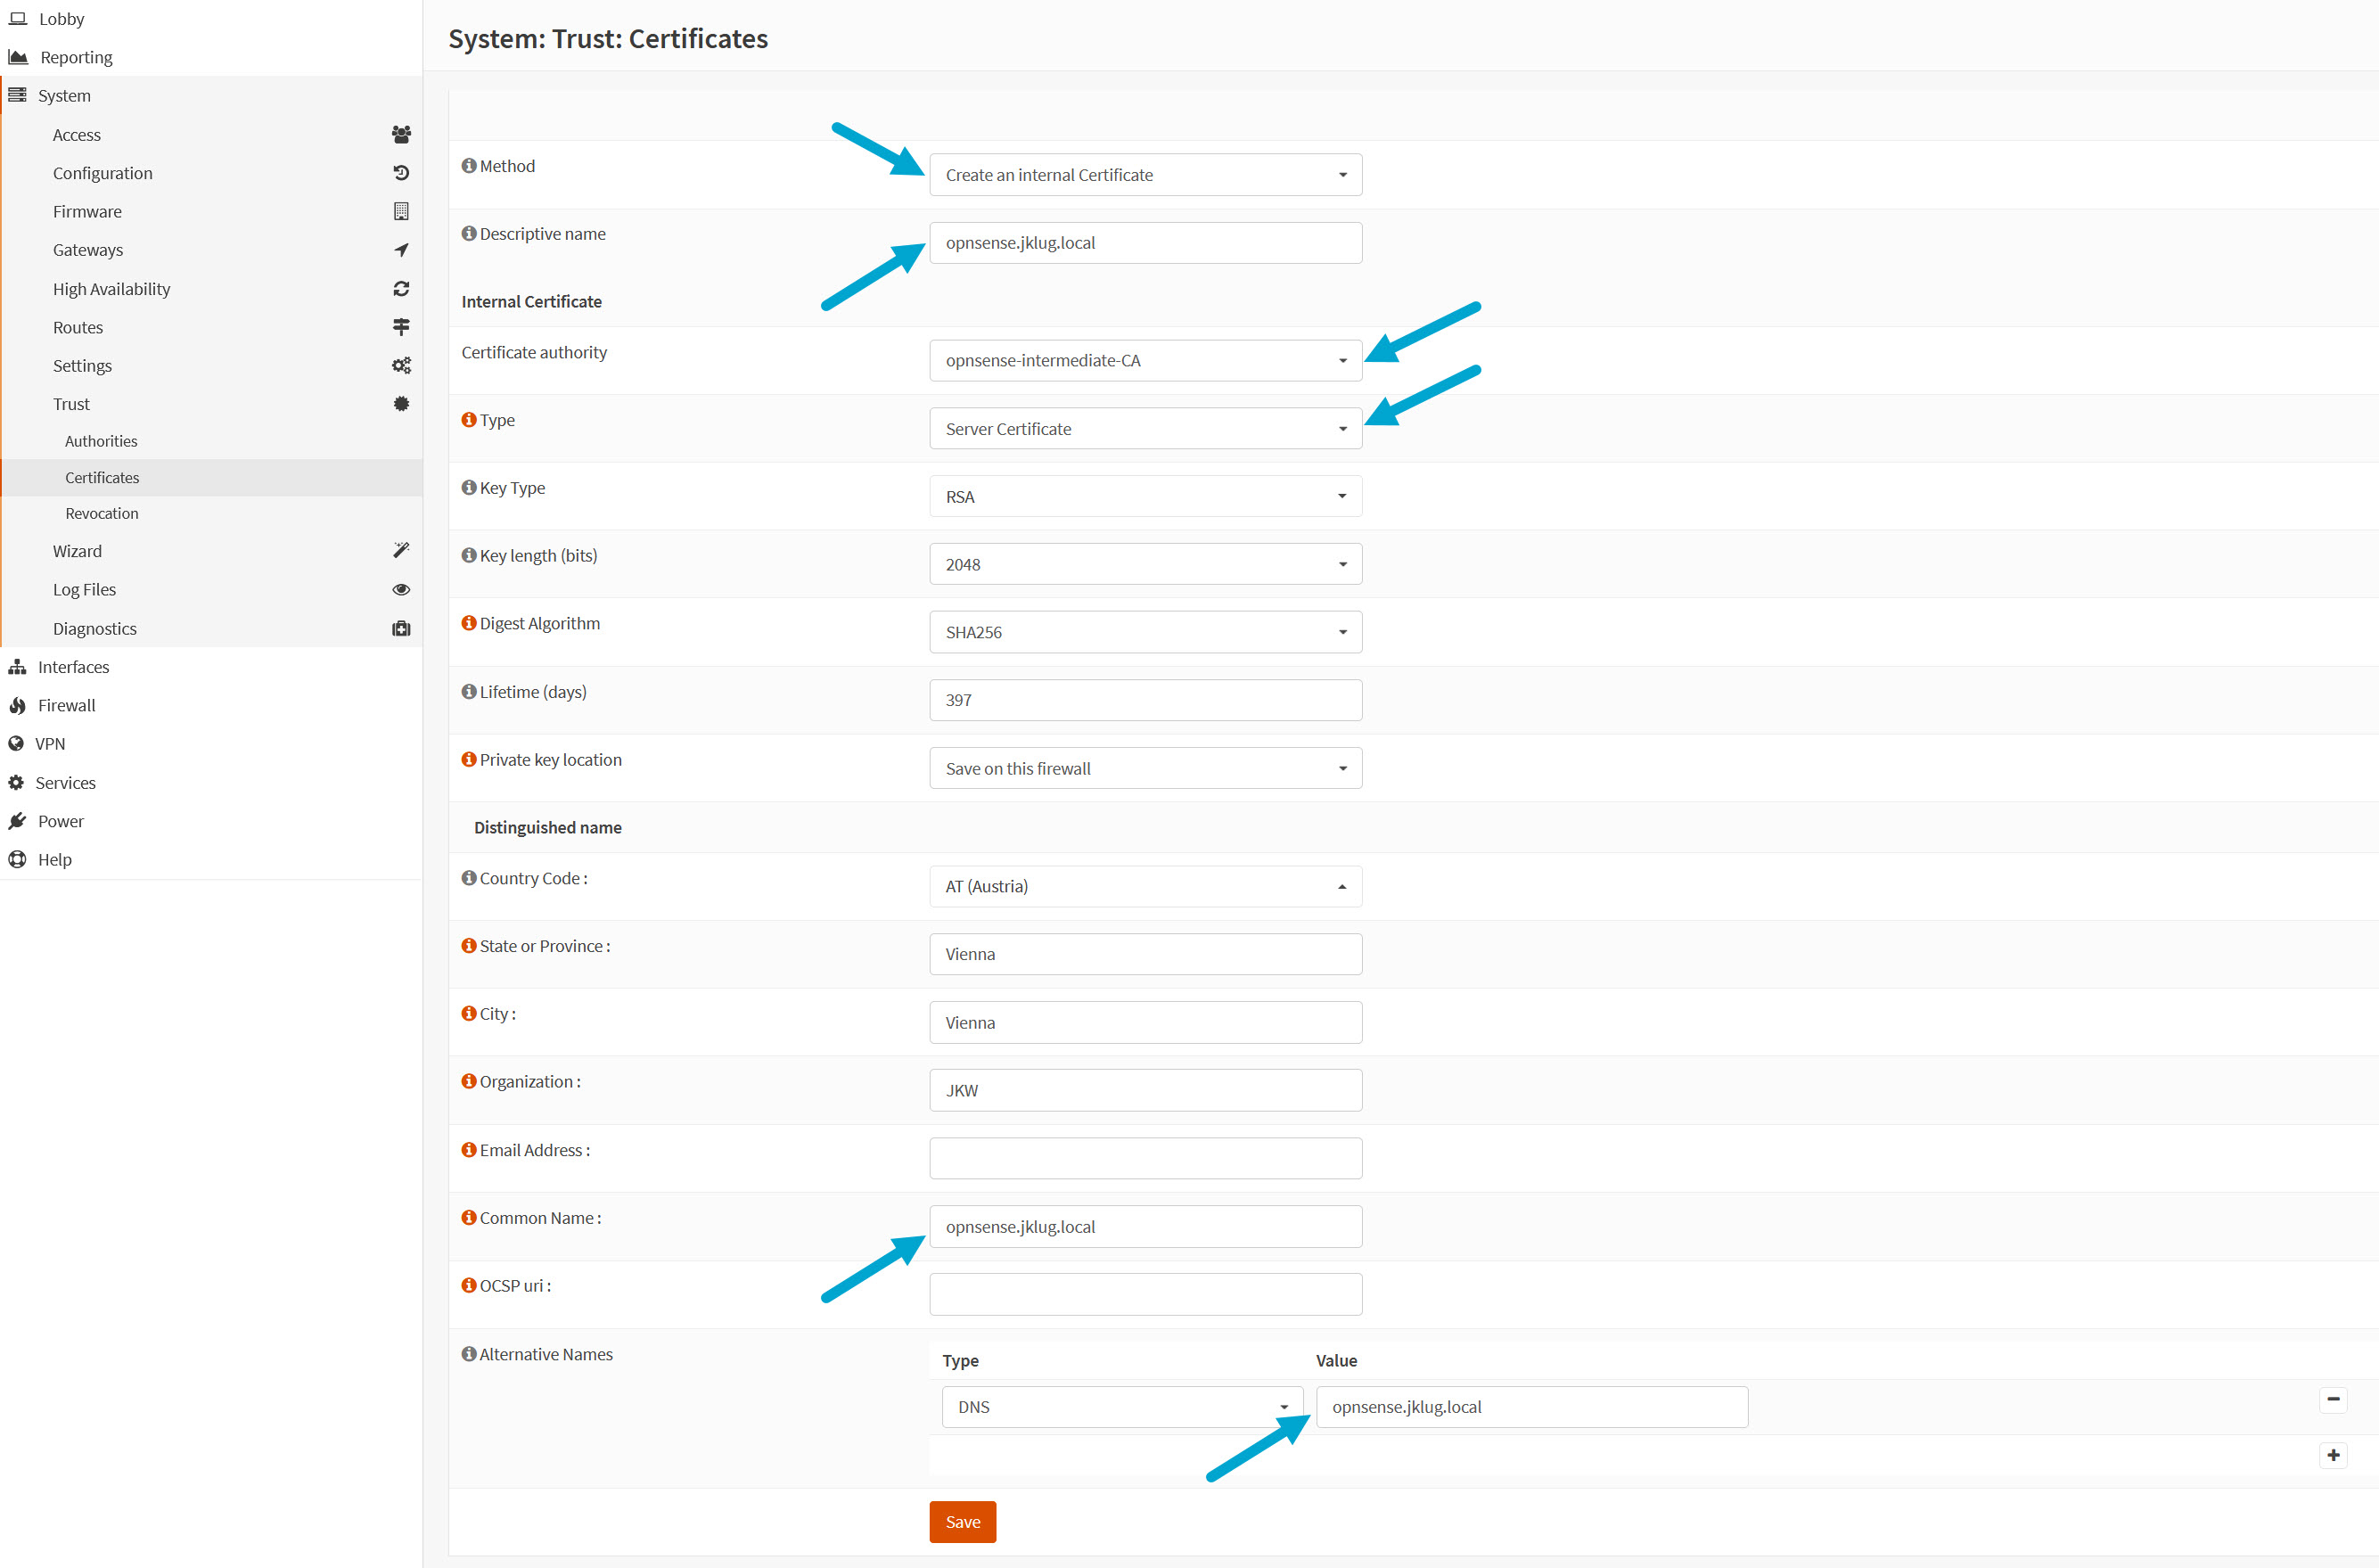Open the Digest Algorithm dropdown showing SHA256
2379x1568 pixels.
[x=1145, y=632]
